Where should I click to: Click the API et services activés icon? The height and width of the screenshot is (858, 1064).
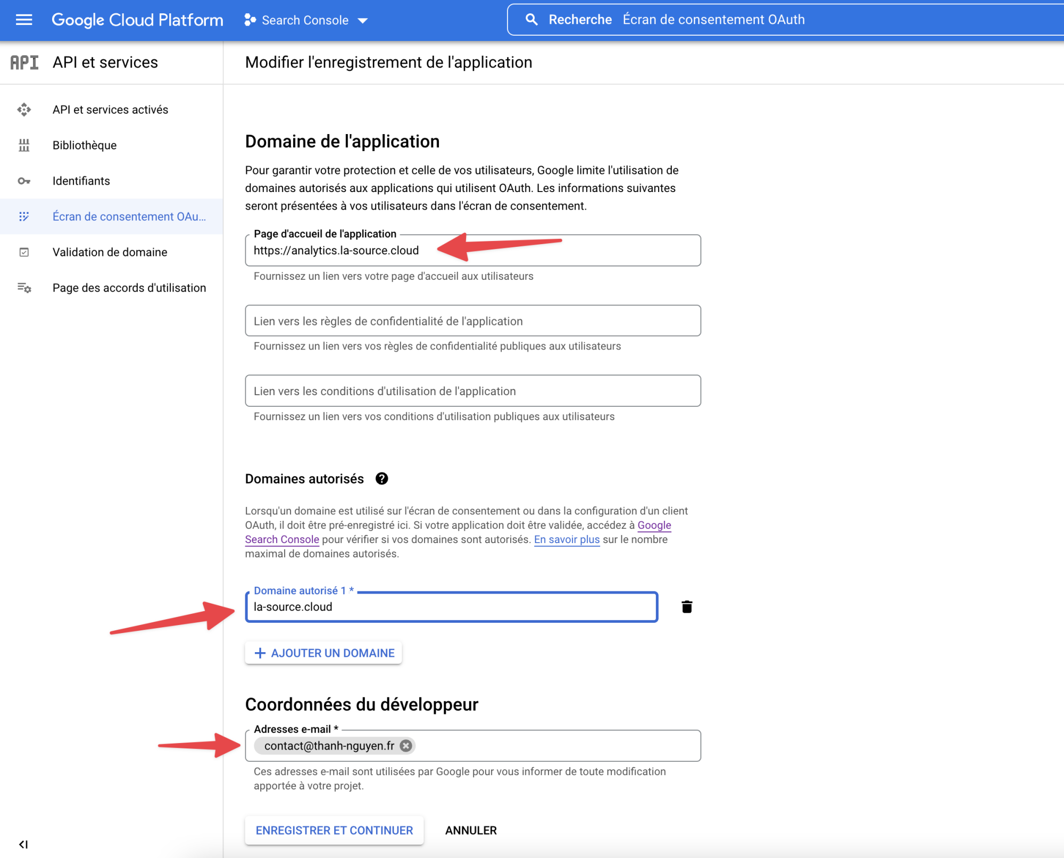pos(24,110)
